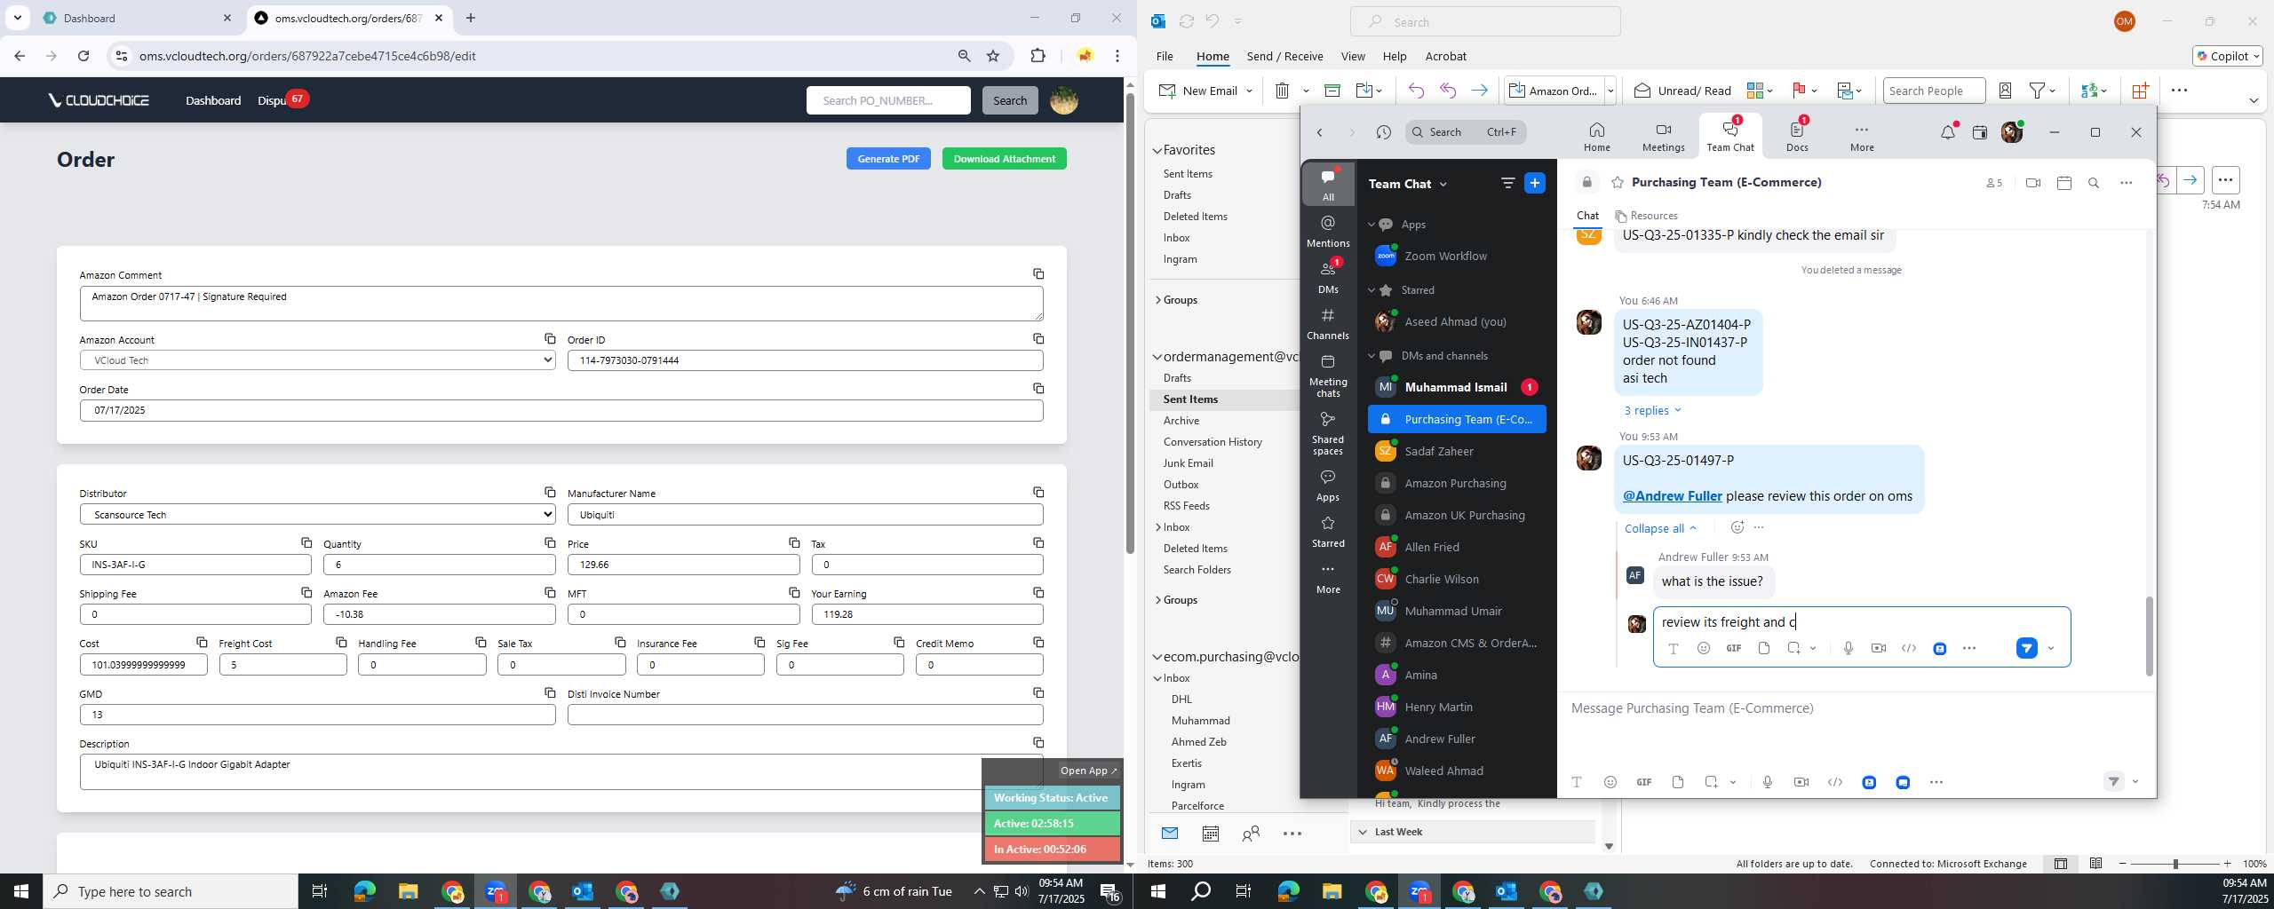Click @Andrew Fuller mention link
Image resolution: width=2274 pixels, height=909 pixels.
1672,496
